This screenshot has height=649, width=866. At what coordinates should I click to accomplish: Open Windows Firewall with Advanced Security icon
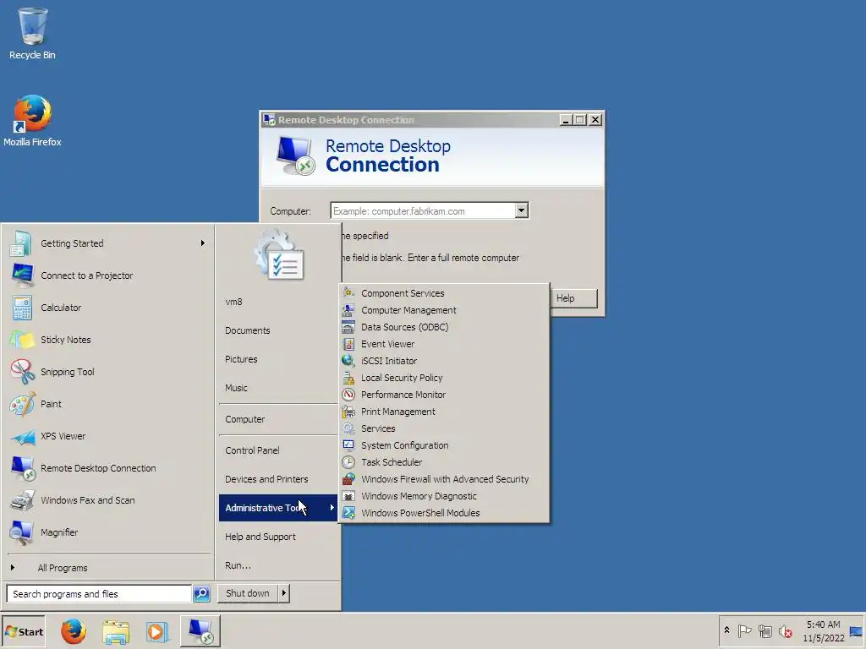point(348,479)
